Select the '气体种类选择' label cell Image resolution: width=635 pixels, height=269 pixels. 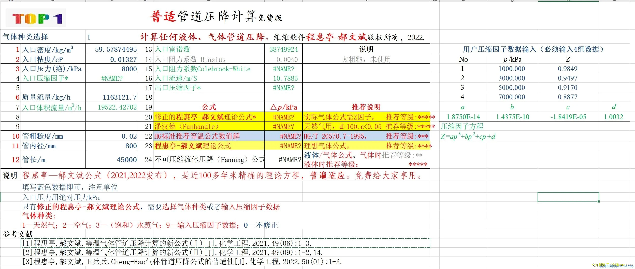(43, 37)
